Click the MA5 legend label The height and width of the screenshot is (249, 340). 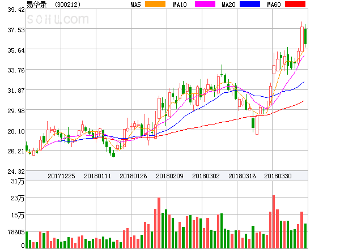(136, 5)
